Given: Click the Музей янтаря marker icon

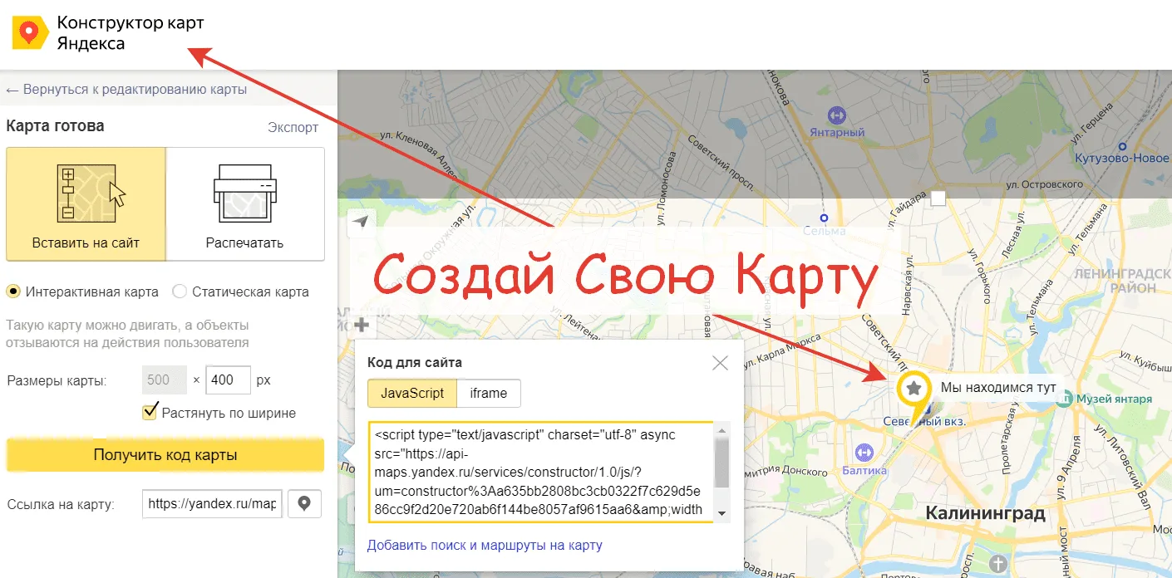Looking at the screenshot, I should click(x=1064, y=399).
